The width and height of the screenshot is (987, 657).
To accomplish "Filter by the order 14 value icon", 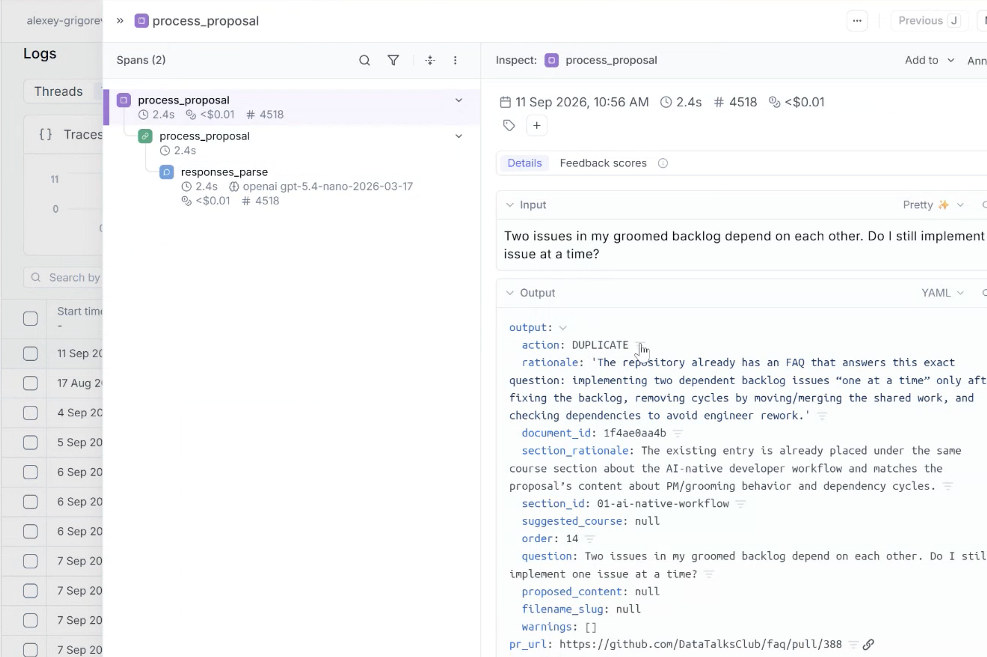I will pos(590,539).
